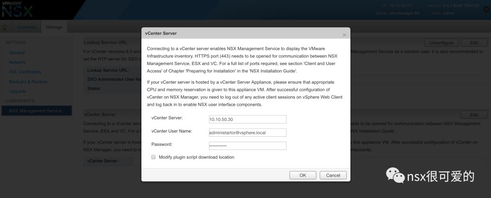
Task: Open General settings in sidebar
Action: coord(17,53)
